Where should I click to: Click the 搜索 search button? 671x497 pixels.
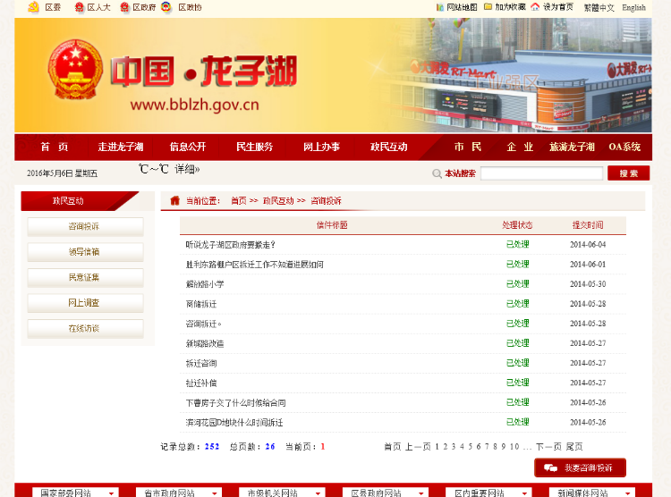pos(629,173)
